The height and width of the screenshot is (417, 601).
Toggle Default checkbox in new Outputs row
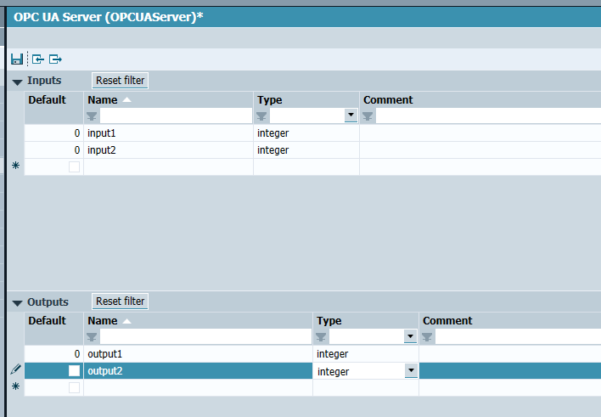pyautogui.click(x=75, y=387)
